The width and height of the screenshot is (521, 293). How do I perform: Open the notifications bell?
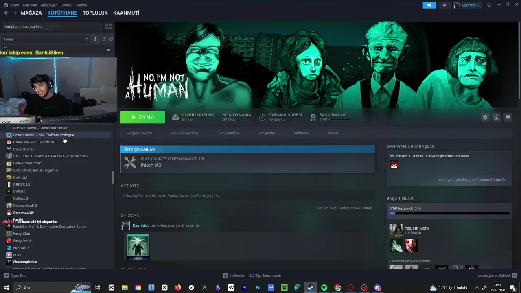tap(444, 5)
